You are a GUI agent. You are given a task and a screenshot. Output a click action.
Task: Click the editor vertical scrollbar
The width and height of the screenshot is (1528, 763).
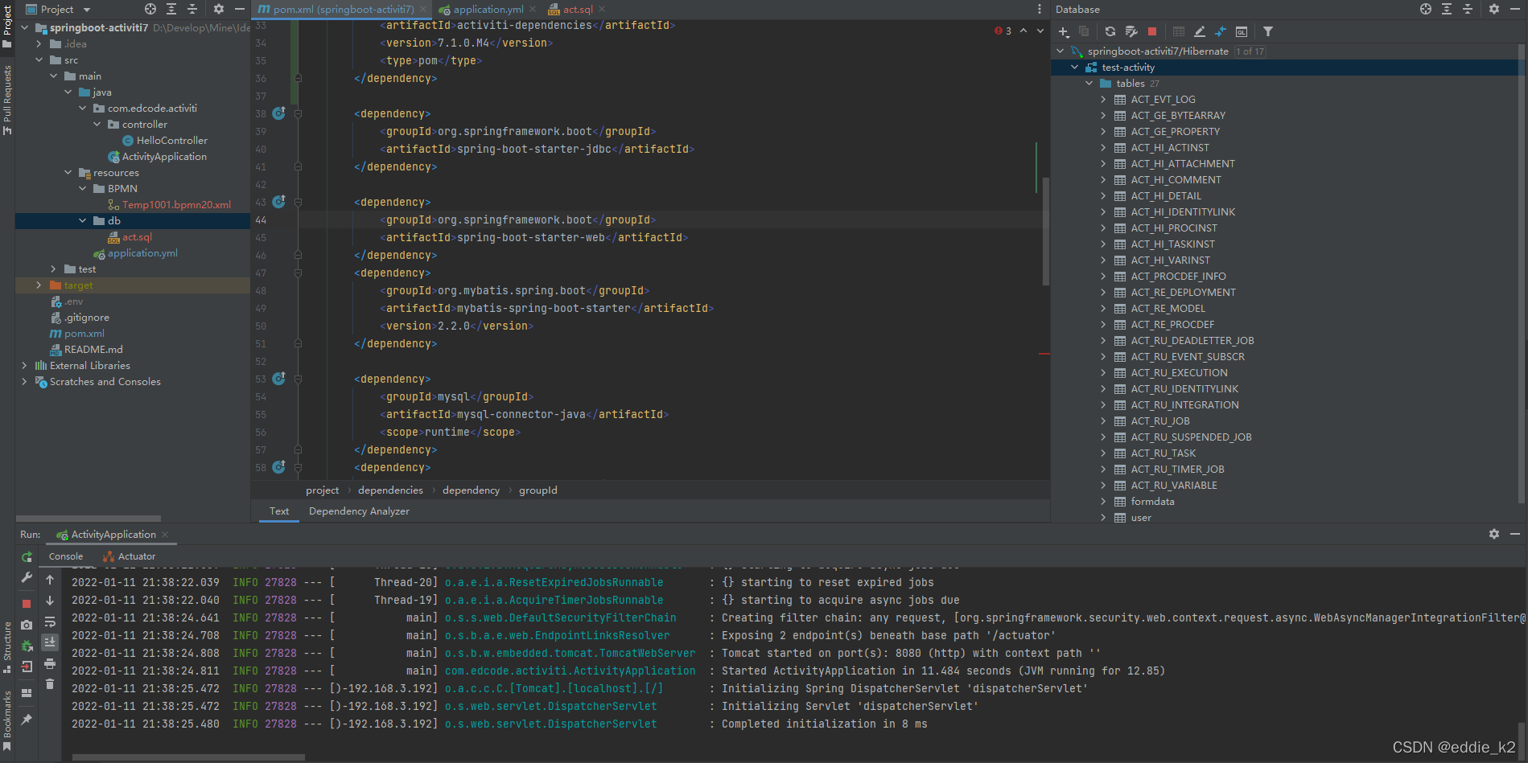coord(1045,232)
